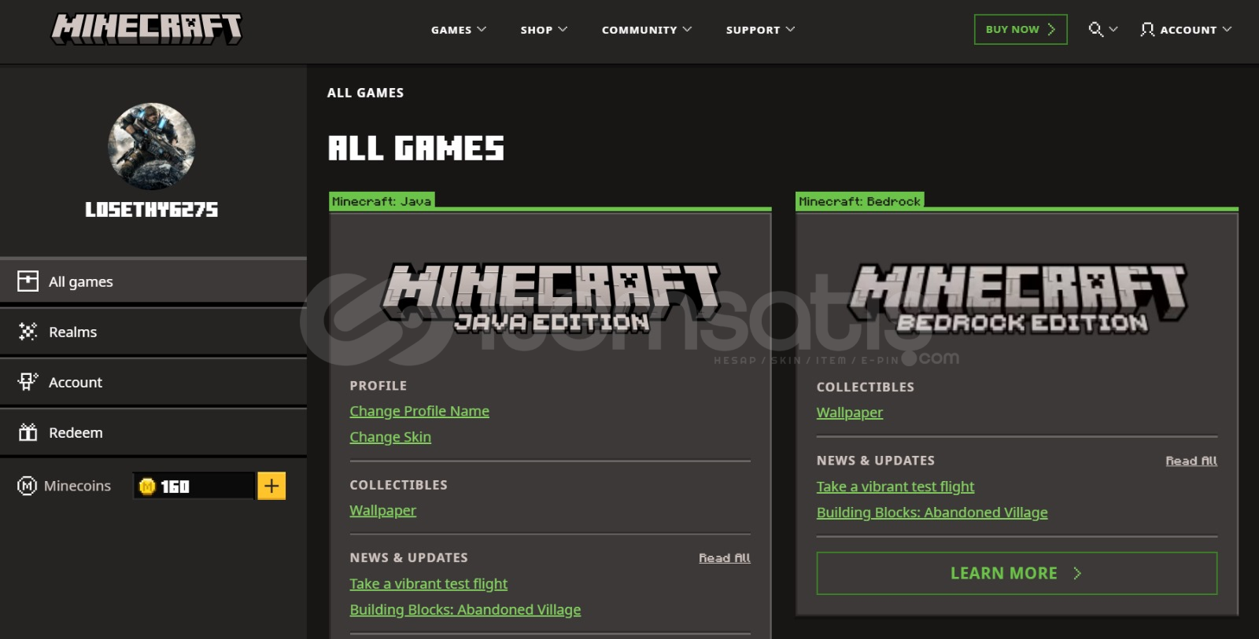
Task: Click the Minecraft Bedrock Edition logo
Action: (1017, 299)
